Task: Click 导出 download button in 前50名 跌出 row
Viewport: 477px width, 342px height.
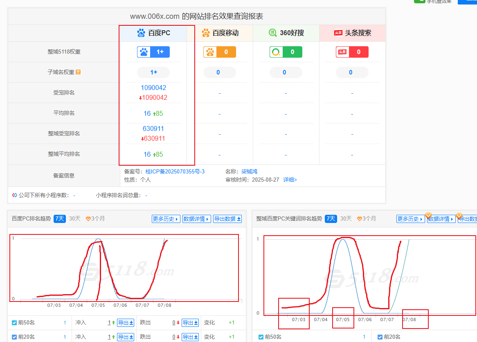Action: point(190,323)
